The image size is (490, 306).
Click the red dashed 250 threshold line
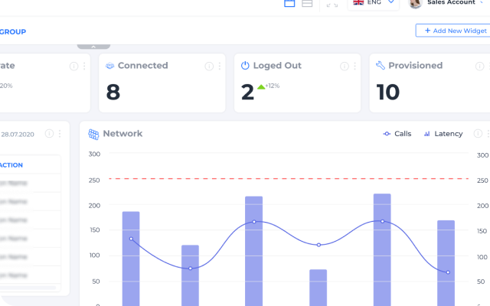pyautogui.click(x=289, y=178)
